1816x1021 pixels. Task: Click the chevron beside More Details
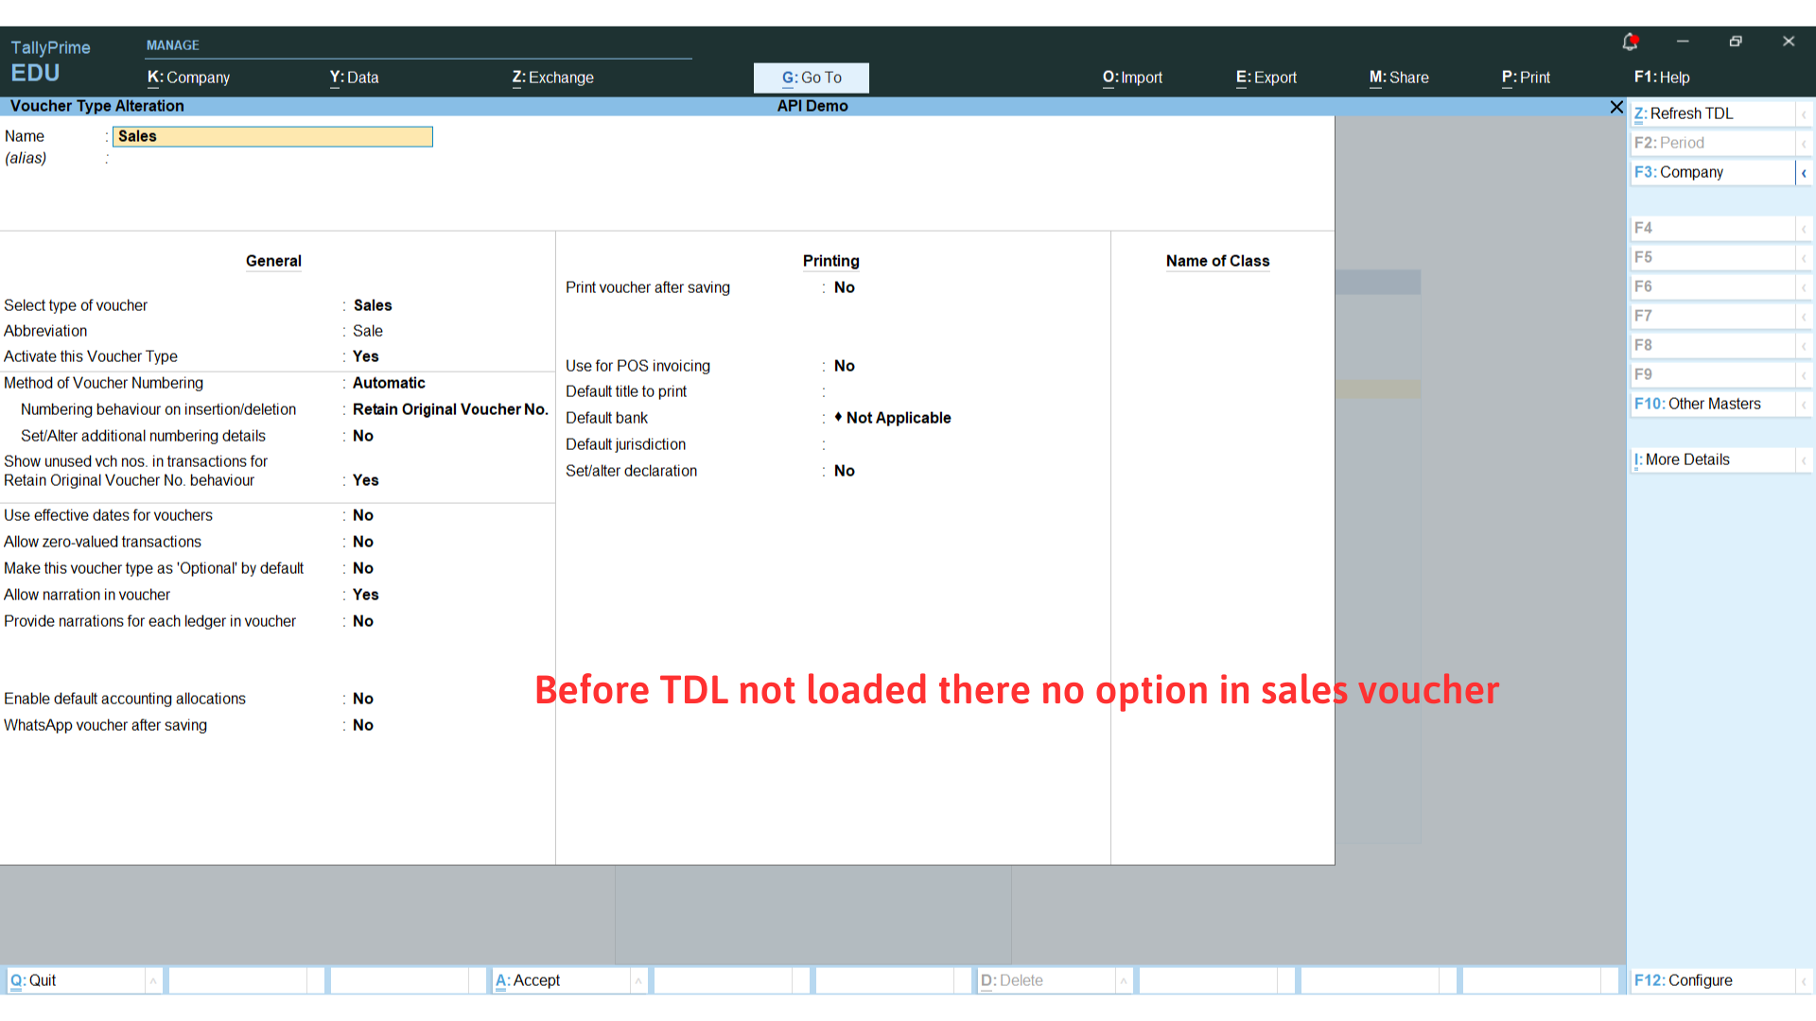tap(1804, 460)
